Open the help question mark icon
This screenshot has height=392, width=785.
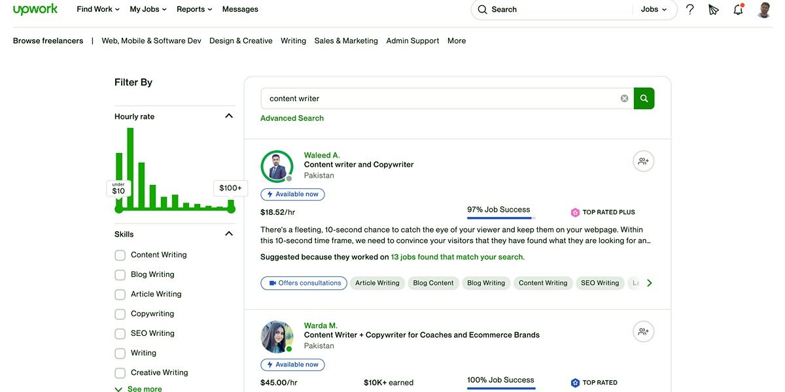pos(689,9)
